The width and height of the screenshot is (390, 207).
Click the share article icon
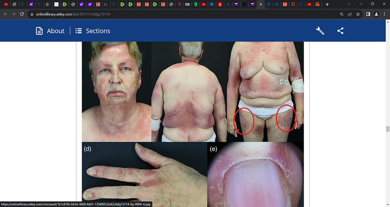pyautogui.click(x=340, y=31)
